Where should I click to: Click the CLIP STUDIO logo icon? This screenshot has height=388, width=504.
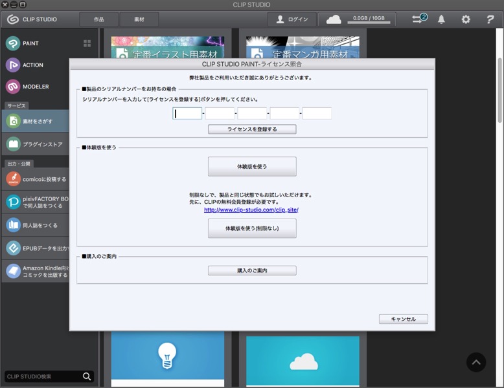click(13, 19)
